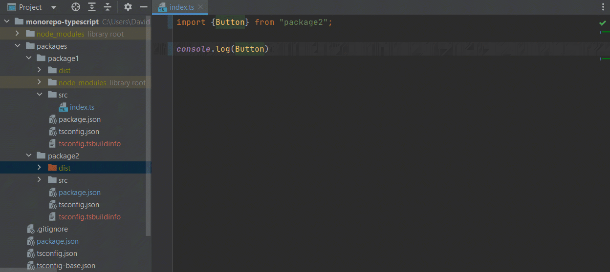Click the packages folder icon
Image resolution: width=610 pixels, height=272 pixels.
[x=30, y=46]
